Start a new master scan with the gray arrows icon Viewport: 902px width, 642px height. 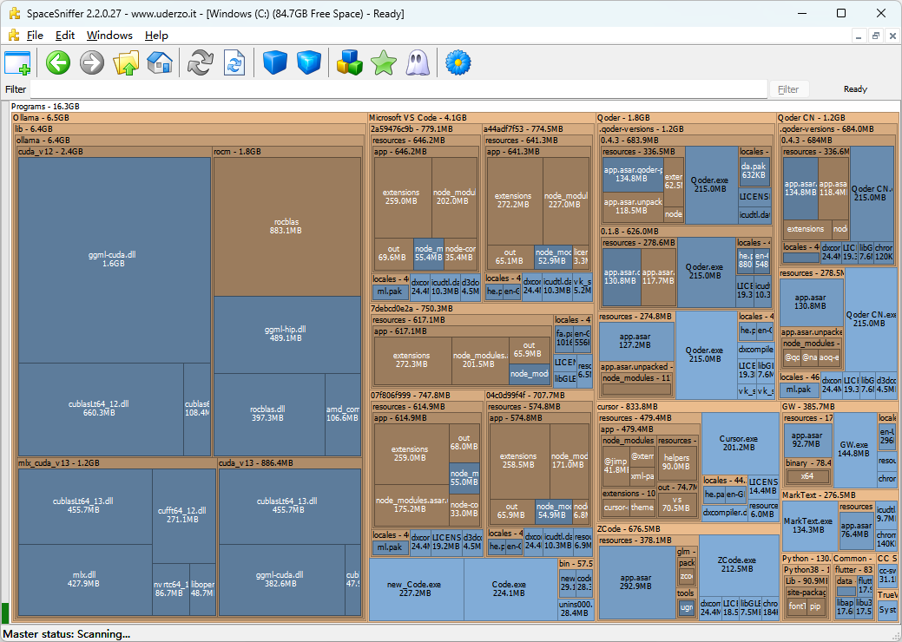[x=201, y=62]
